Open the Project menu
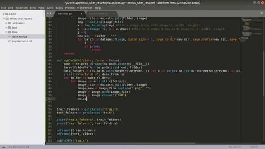This screenshot has height=149, width=265. click(x=70, y=8)
